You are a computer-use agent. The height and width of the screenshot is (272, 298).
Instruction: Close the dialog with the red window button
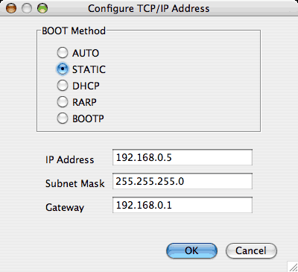[11, 8]
